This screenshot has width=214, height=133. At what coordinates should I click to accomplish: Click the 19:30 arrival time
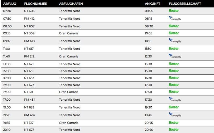point(148,107)
